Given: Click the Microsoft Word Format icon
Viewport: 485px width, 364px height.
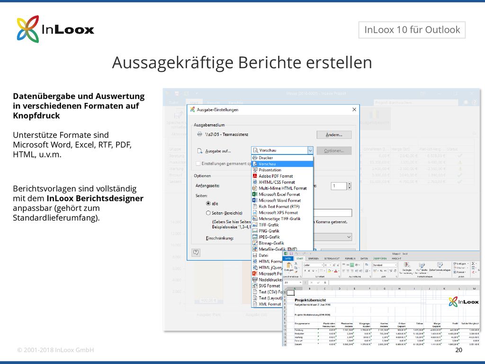Looking at the screenshot, I should [255, 200].
